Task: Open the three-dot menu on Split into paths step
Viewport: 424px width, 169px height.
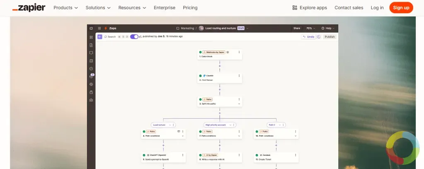Action: click(239, 99)
